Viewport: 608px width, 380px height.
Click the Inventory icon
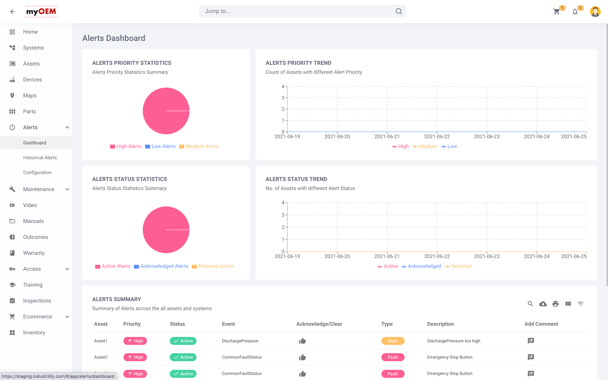12,332
